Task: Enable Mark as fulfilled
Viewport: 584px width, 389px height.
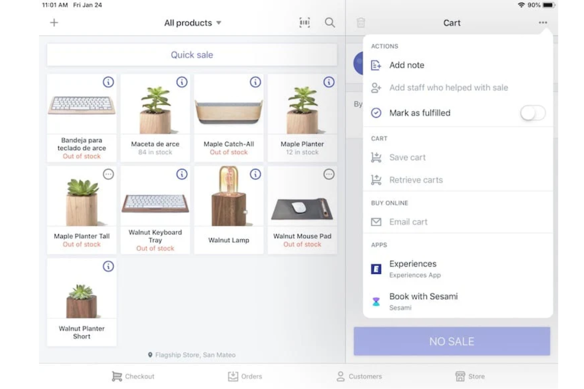Action: [x=532, y=113]
